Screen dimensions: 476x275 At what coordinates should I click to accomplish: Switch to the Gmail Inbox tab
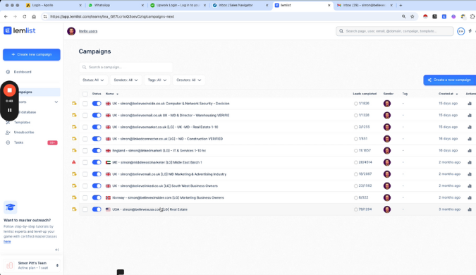pyautogui.click(x=365, y=5)
